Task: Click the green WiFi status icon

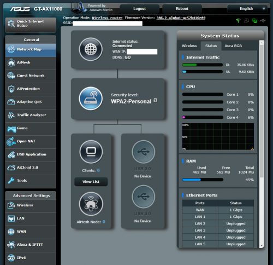Action: (x=238, y=20)
